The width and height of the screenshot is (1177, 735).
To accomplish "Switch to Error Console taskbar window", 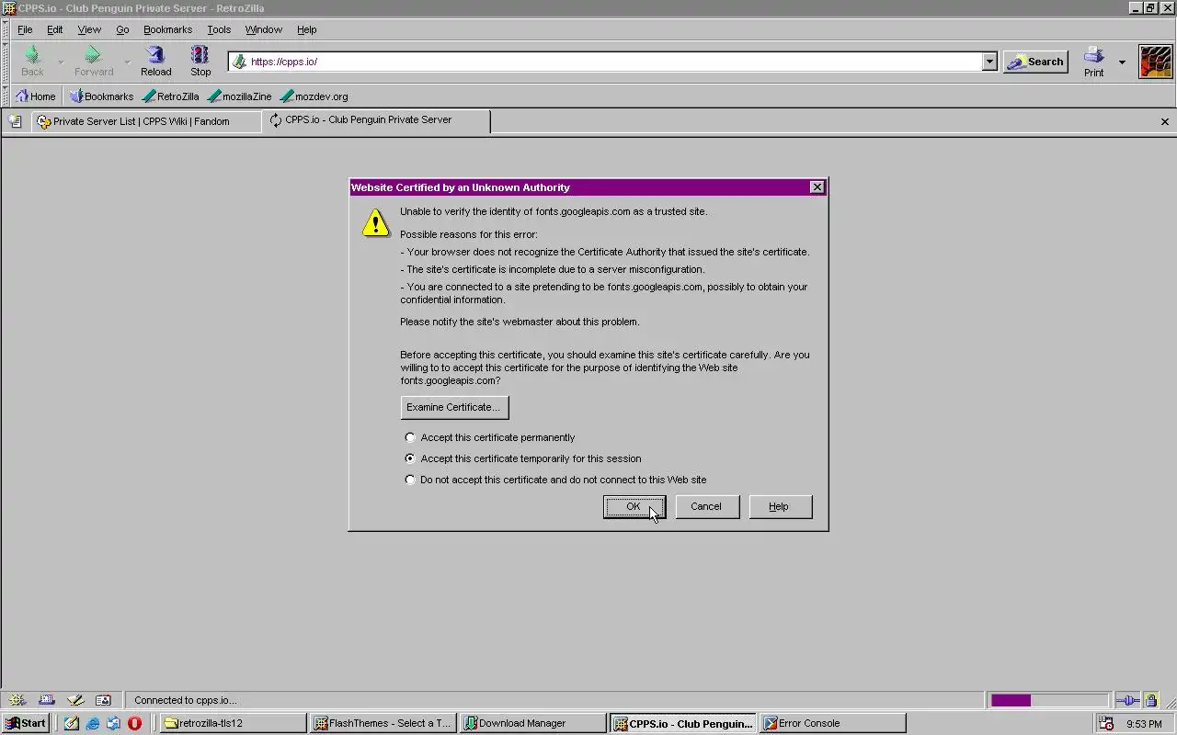I will (833, 723).
